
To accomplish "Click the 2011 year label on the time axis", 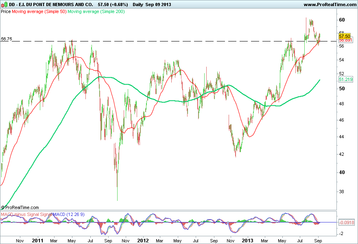I will pyautogui.click(x=37, y=241).
